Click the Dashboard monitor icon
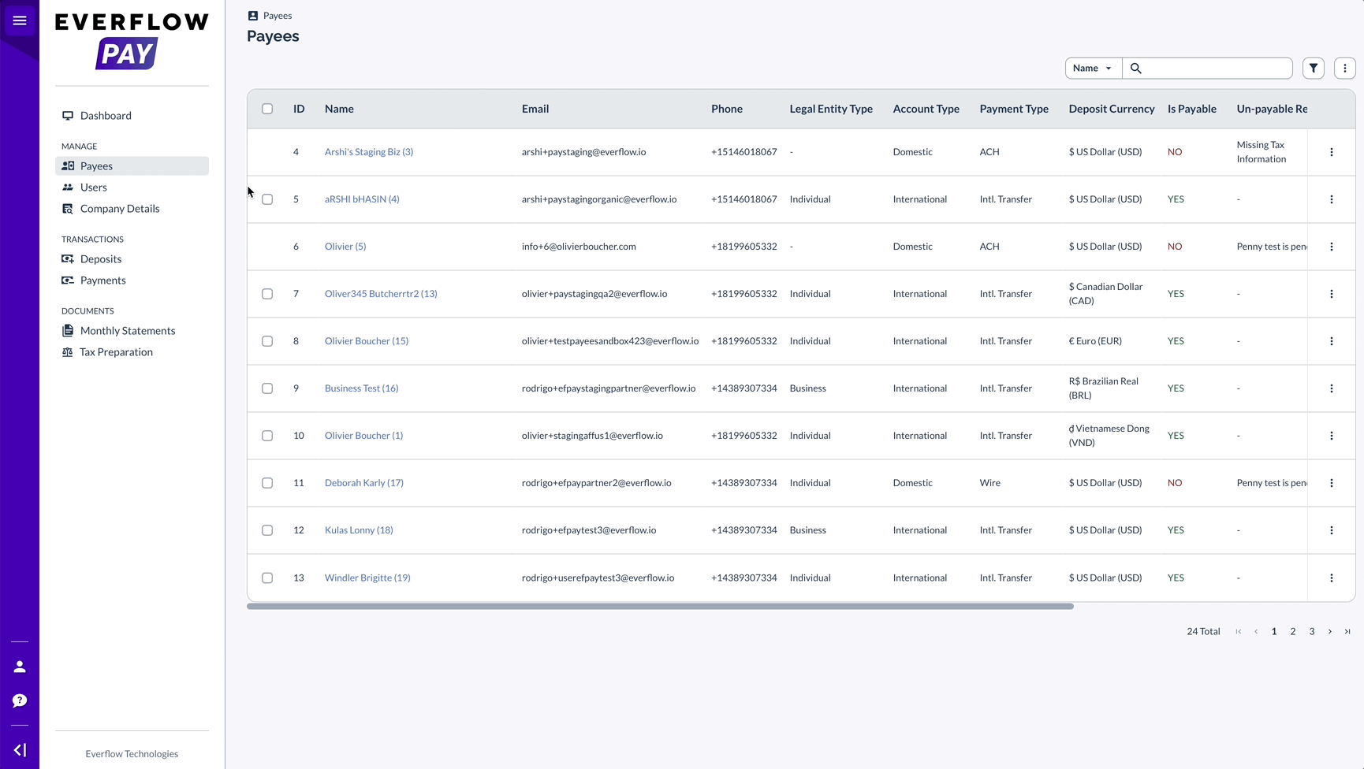 (68, 116)
